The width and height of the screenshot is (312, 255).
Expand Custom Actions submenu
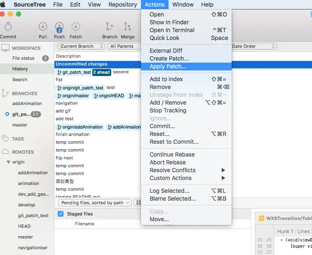(x=186, y=178)
